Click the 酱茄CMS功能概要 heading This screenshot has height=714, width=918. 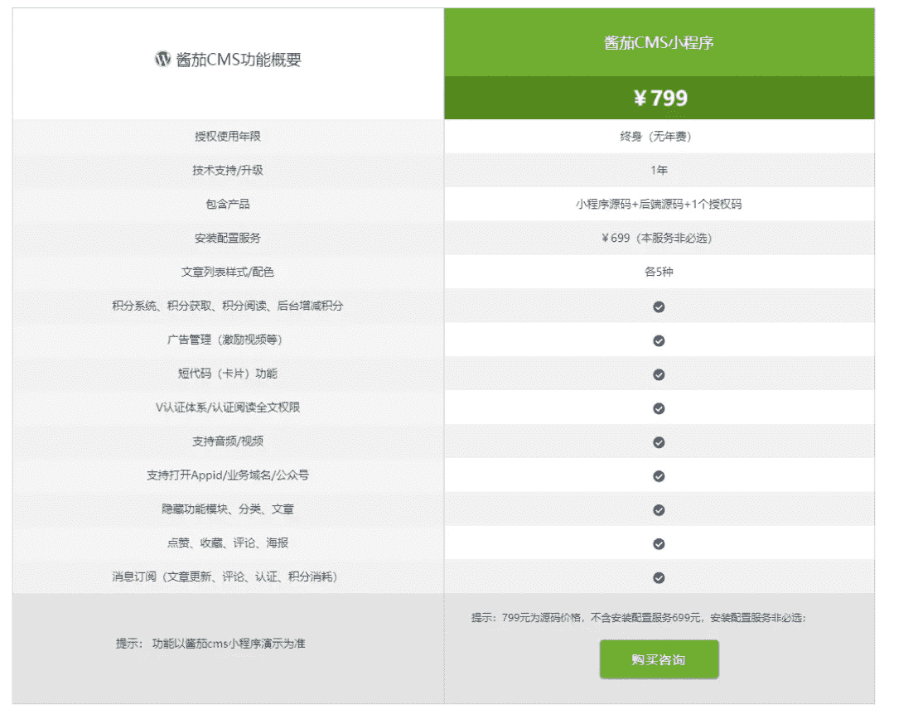239,60
